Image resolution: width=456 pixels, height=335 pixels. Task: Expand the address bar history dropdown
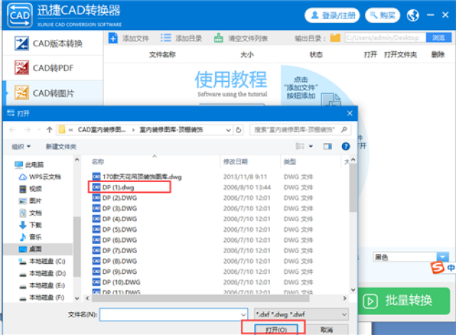coord(229,130)
